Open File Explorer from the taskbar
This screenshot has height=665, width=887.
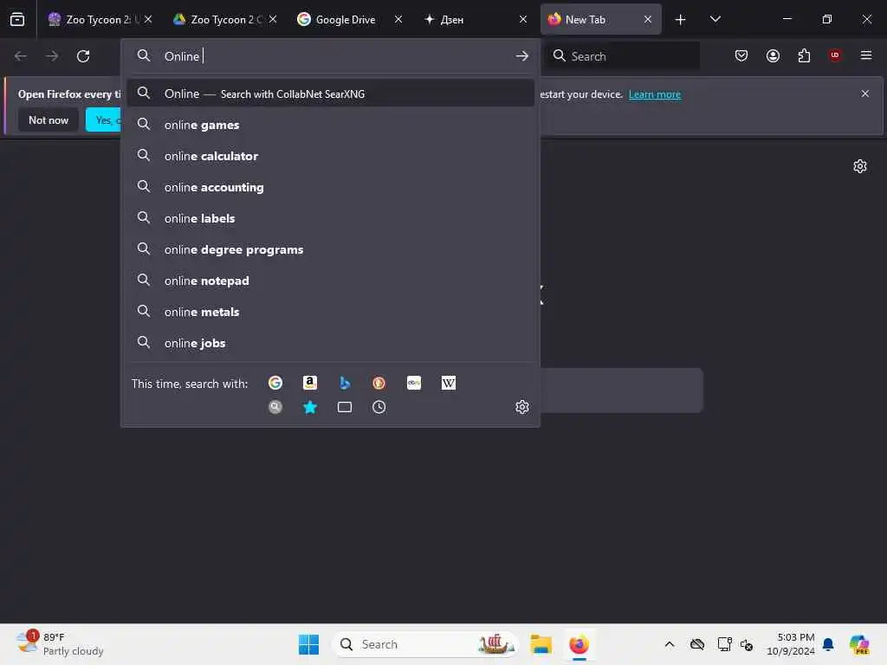click(541, 644)
